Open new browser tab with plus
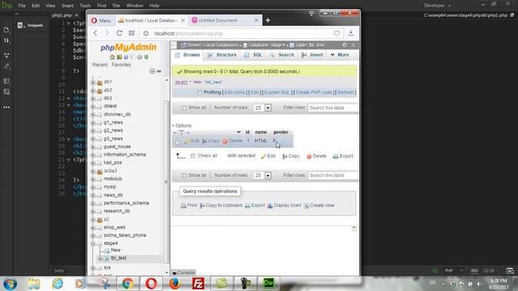 268,20
